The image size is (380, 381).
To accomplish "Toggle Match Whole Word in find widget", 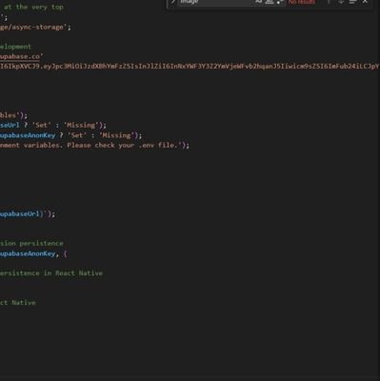I will [x=270, y=2].
